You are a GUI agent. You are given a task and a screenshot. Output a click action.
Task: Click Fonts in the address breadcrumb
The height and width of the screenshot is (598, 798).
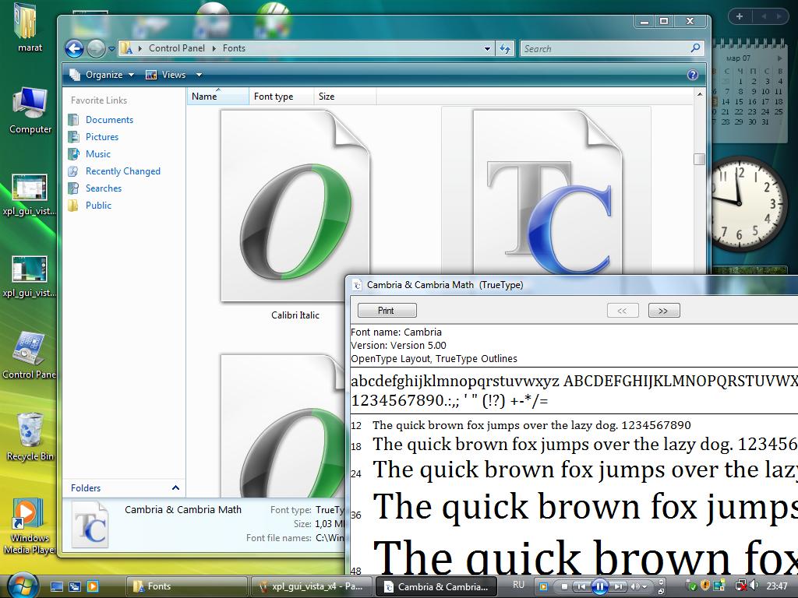pyautogui.click(x=234, y=48)
